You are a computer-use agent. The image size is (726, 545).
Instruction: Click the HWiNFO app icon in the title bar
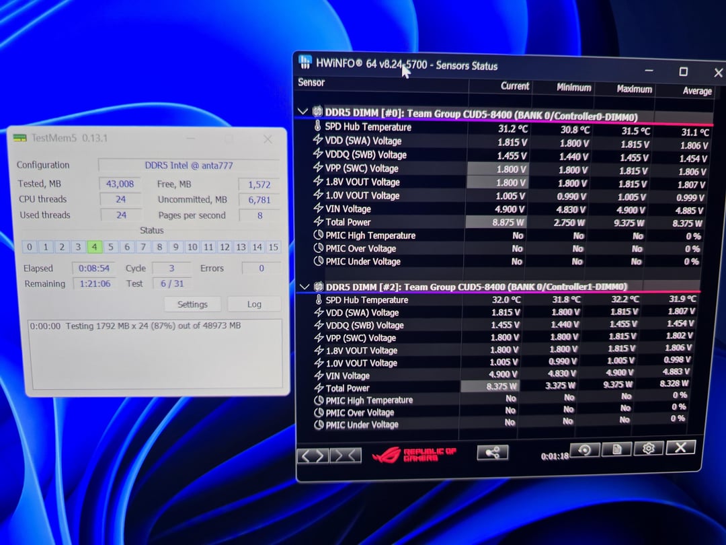tap(305, 62)
